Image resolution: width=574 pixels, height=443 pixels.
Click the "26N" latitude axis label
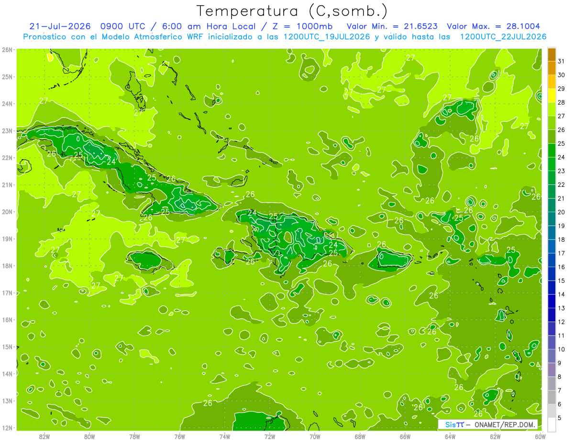pyautogui.click(x=7, y=50)
